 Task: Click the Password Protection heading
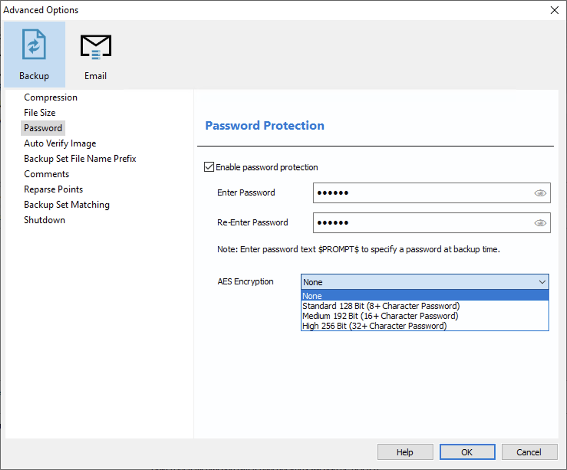click(265, 125)
